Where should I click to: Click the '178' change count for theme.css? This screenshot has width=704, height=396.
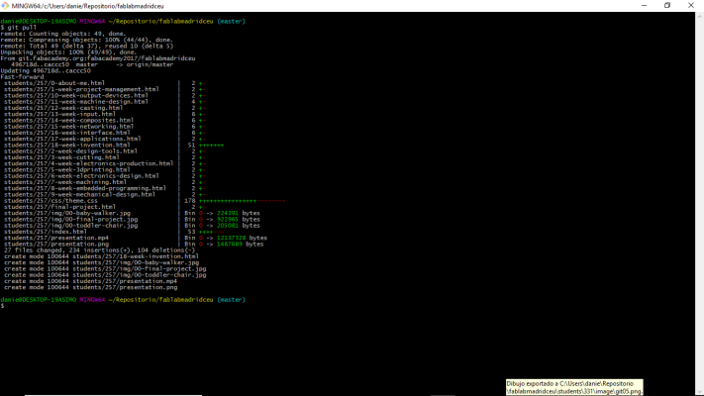[x=190, y=201]
